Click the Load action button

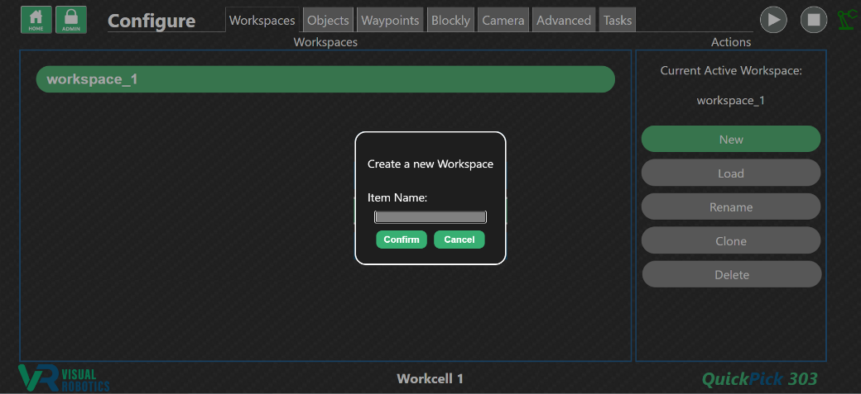click(731, 173)
